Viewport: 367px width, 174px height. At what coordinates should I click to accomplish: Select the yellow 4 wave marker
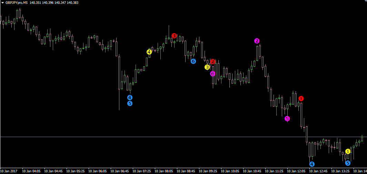pos(149,52)
